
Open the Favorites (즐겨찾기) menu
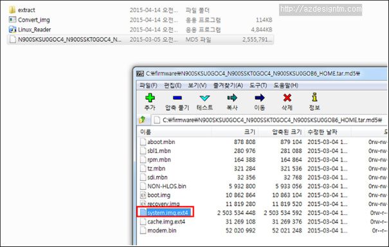(228, 86)
